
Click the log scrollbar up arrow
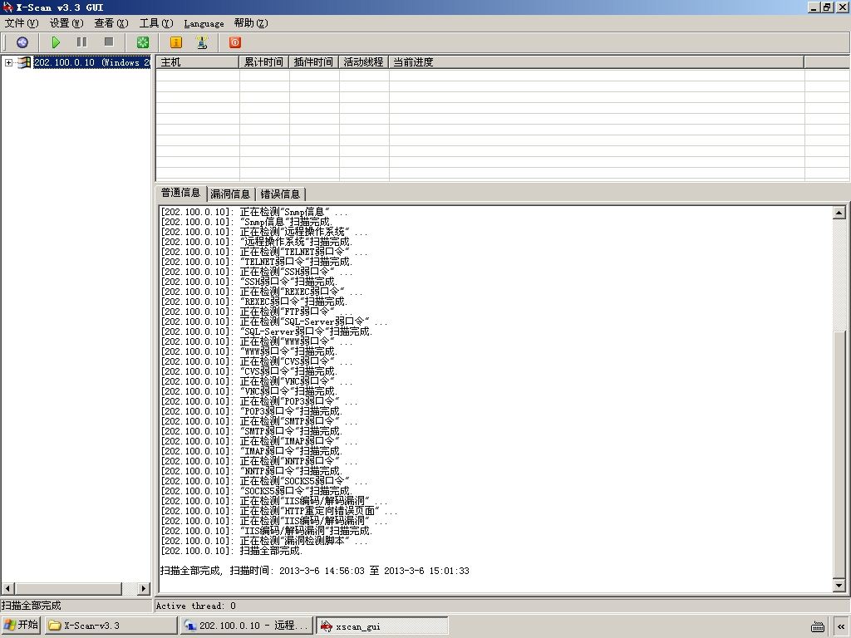pyautogui.click(x=839, y=213)
